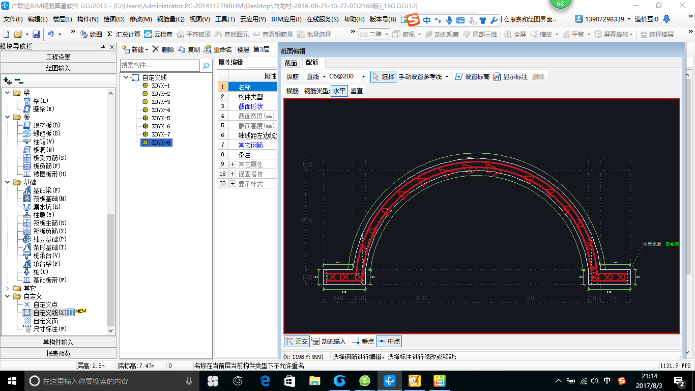This screenshot has width=695, height=391.
Task: Select 自定义面 custom surface item
Action: [41, 321]
